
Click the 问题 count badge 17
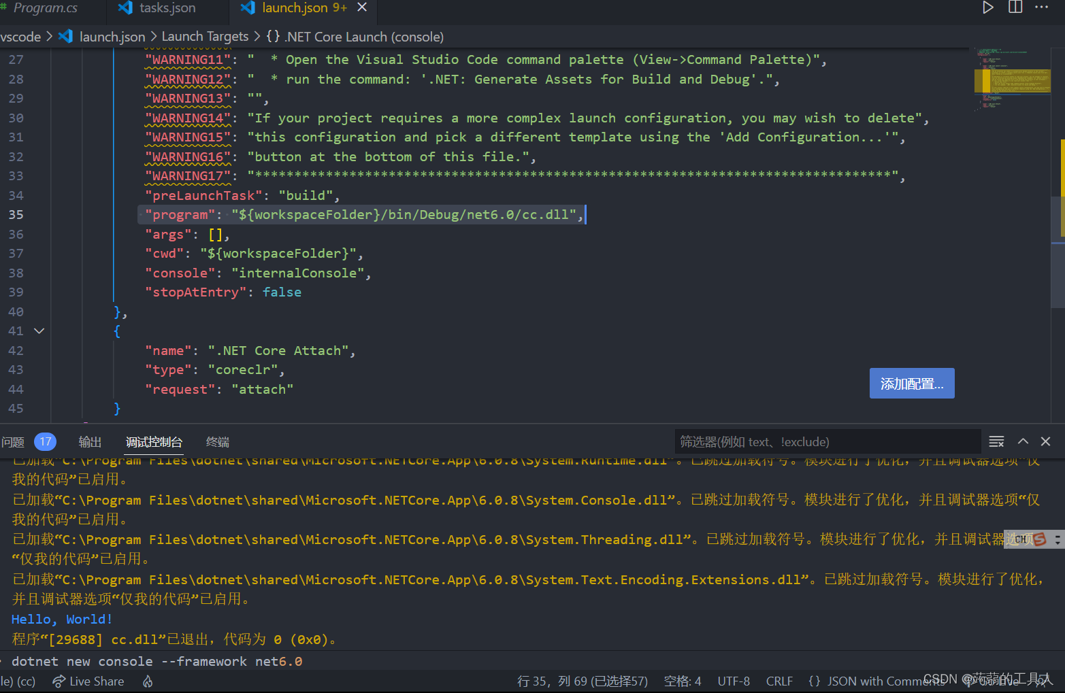pos(45,442)
